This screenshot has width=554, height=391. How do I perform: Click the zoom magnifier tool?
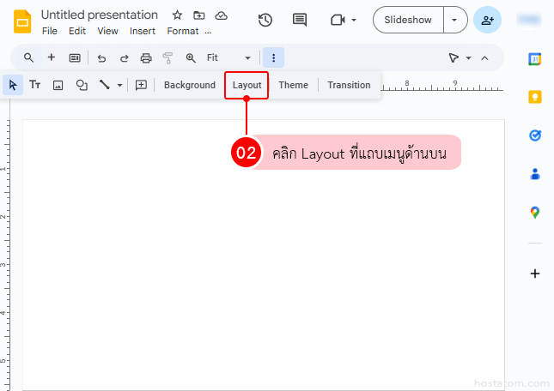[x=191, y=57]
